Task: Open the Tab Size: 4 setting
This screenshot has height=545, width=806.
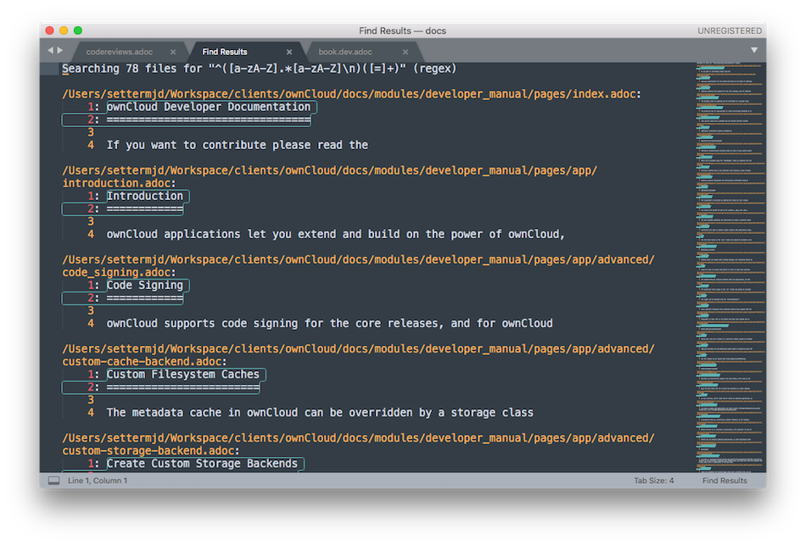Action: coord(653,481)
